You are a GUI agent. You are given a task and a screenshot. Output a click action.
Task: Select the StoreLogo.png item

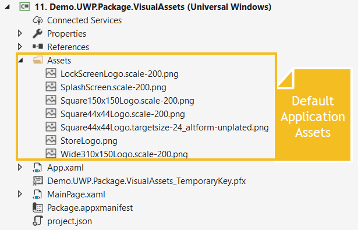coord(89,141)
